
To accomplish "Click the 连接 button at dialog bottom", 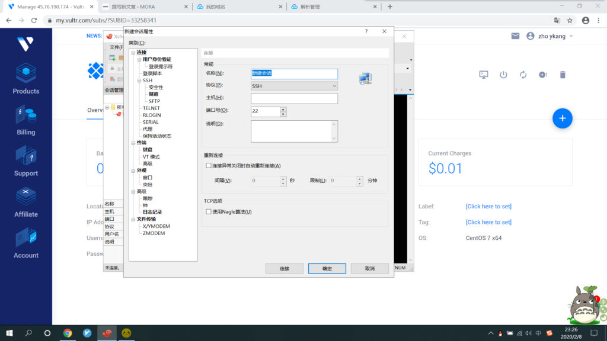I will point(285,269).
